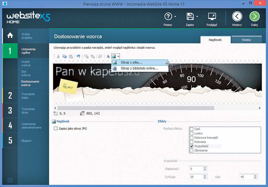Click the Głębokość value field
Image resolution: width=268 pixels, height=187 pixels.
tap(196, 169)
